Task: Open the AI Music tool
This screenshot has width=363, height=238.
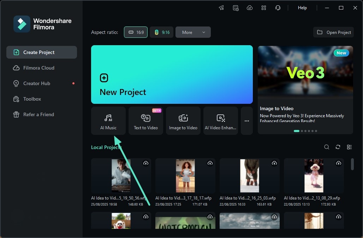Action: (108, 121)
